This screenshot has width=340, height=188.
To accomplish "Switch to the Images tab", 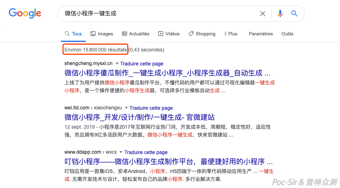I will (102, 34).
